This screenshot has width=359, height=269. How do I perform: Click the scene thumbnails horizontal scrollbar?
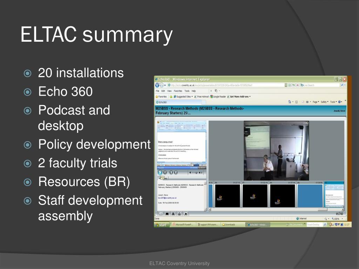pos(277,209)
